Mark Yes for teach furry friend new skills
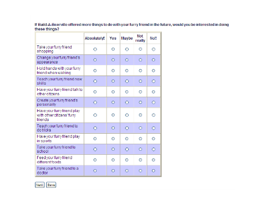Screen dimensions: 265x204 (x=113, y=81)
